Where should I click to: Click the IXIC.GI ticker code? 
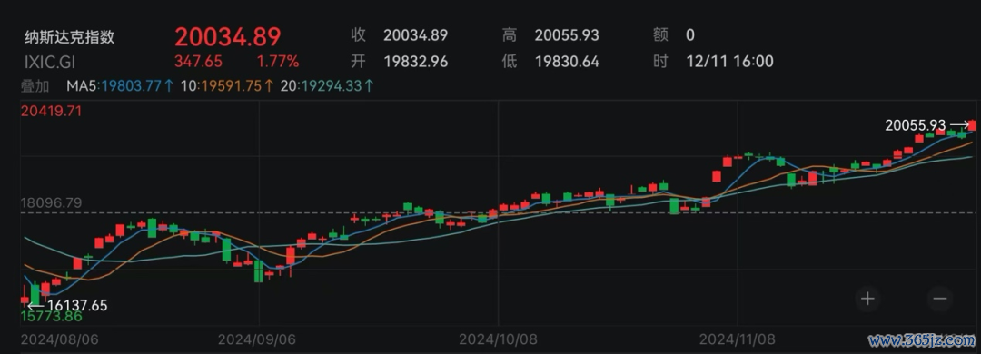click(x=49, y=62)
